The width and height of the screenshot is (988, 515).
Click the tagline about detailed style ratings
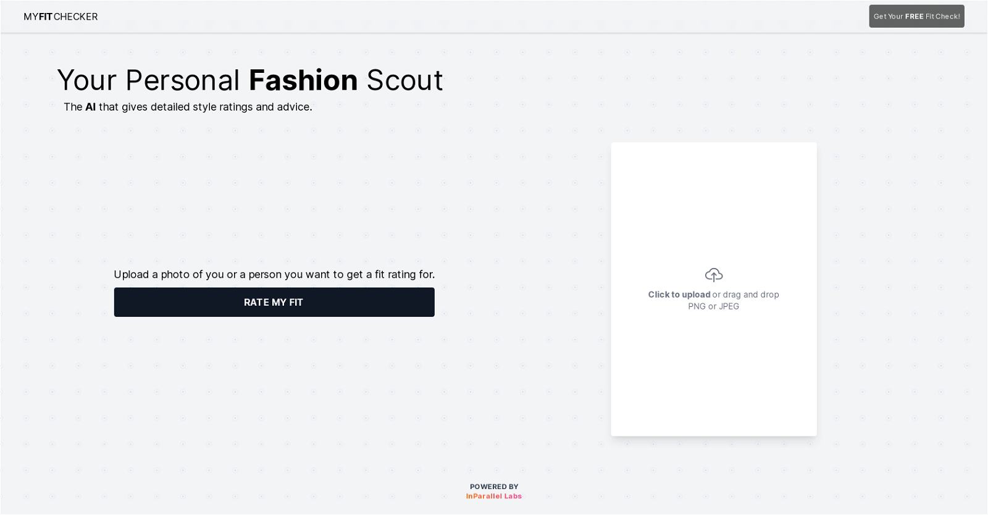click(x=188, y=107)
